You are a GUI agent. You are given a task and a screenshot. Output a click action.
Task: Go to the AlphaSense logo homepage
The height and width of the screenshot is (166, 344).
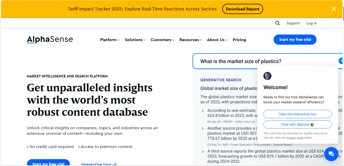(50, 39)
